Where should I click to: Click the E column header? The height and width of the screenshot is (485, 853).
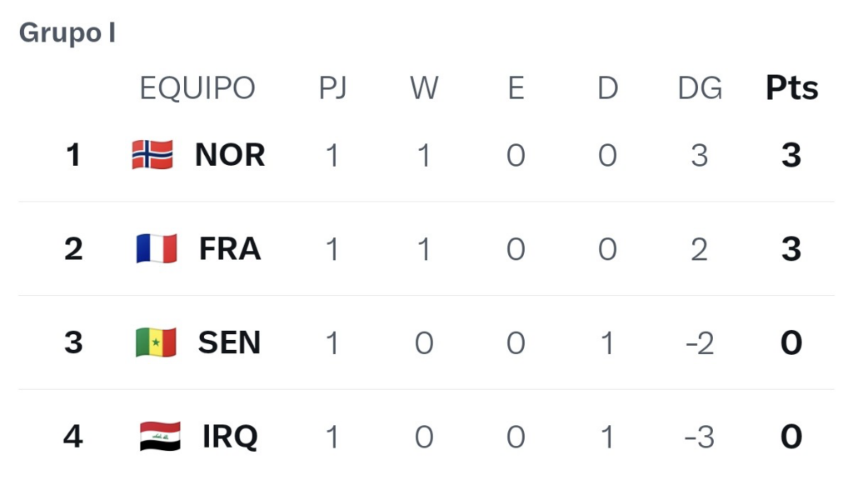click(x=516, y=87)
